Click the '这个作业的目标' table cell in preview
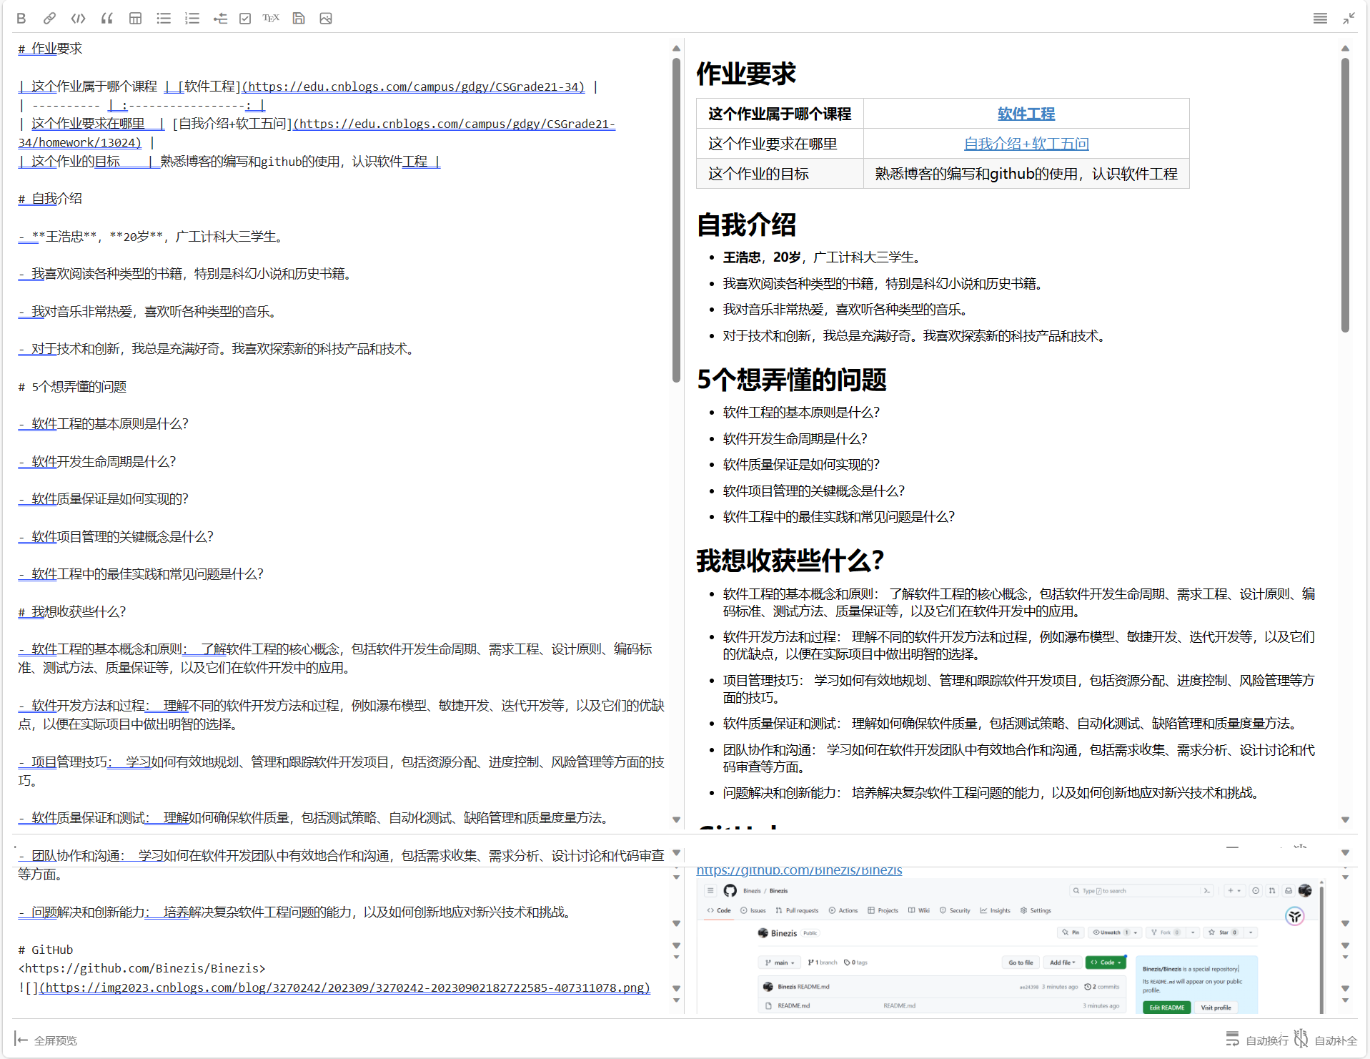The height and width of the screenshot is (1059, 1370). point(780,174)
